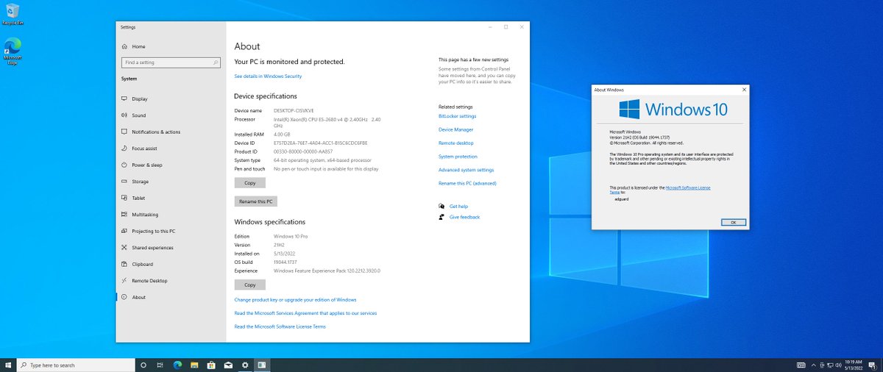Open the Mail app from the taskbar
The width and height of the screenshot is (883, 372).
[228, 365]
